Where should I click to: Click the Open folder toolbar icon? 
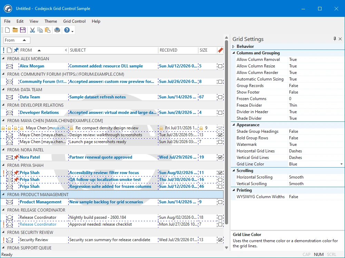click(15, 30)
